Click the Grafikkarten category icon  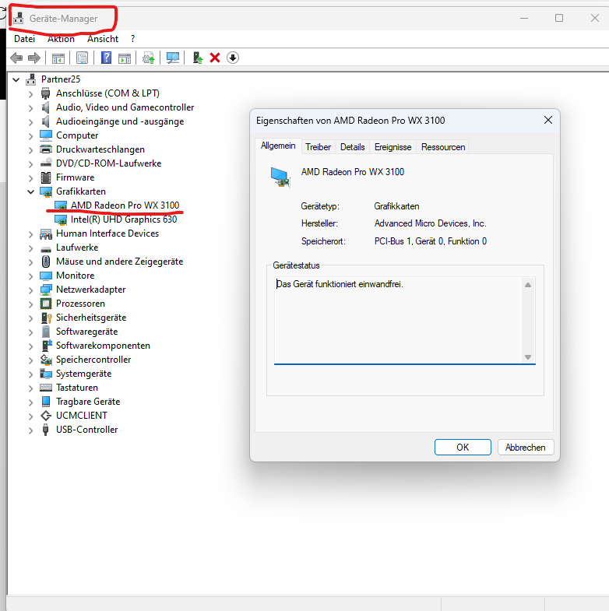tap(46, 191)
